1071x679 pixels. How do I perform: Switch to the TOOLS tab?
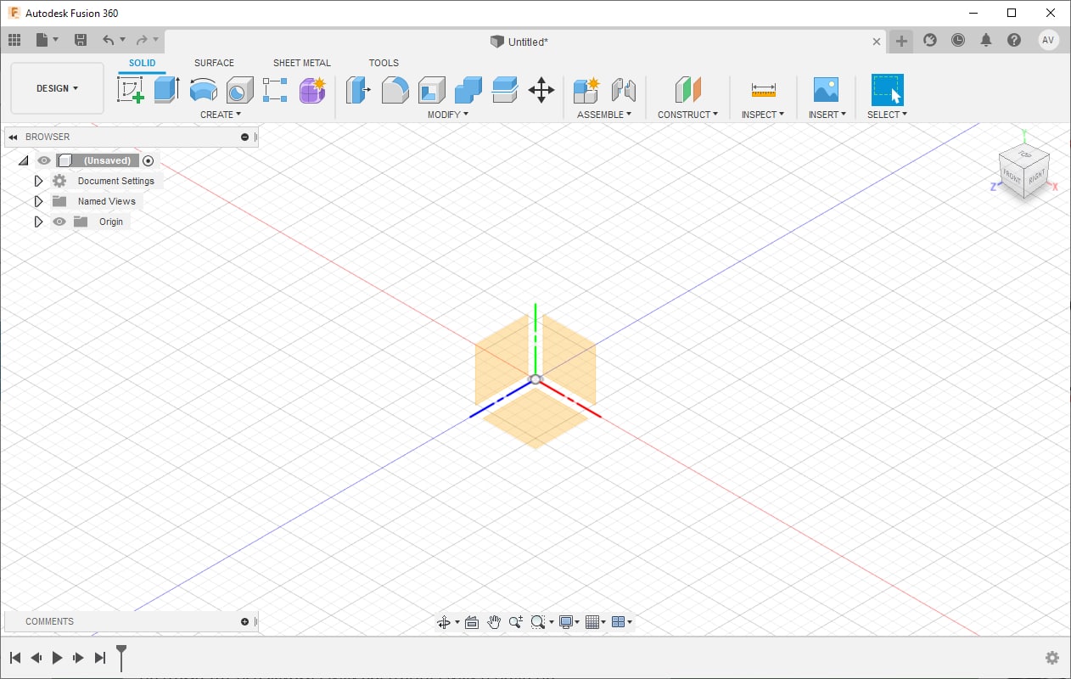[384, 63]
